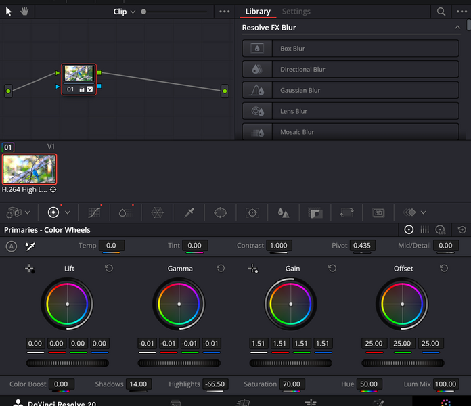Select the Mosaic Blur effect
This screenshot has width=471, height=406.
tap(351, 132)
